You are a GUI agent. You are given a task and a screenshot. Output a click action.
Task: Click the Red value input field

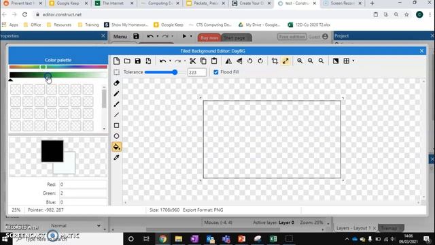(x=83, y=184)
